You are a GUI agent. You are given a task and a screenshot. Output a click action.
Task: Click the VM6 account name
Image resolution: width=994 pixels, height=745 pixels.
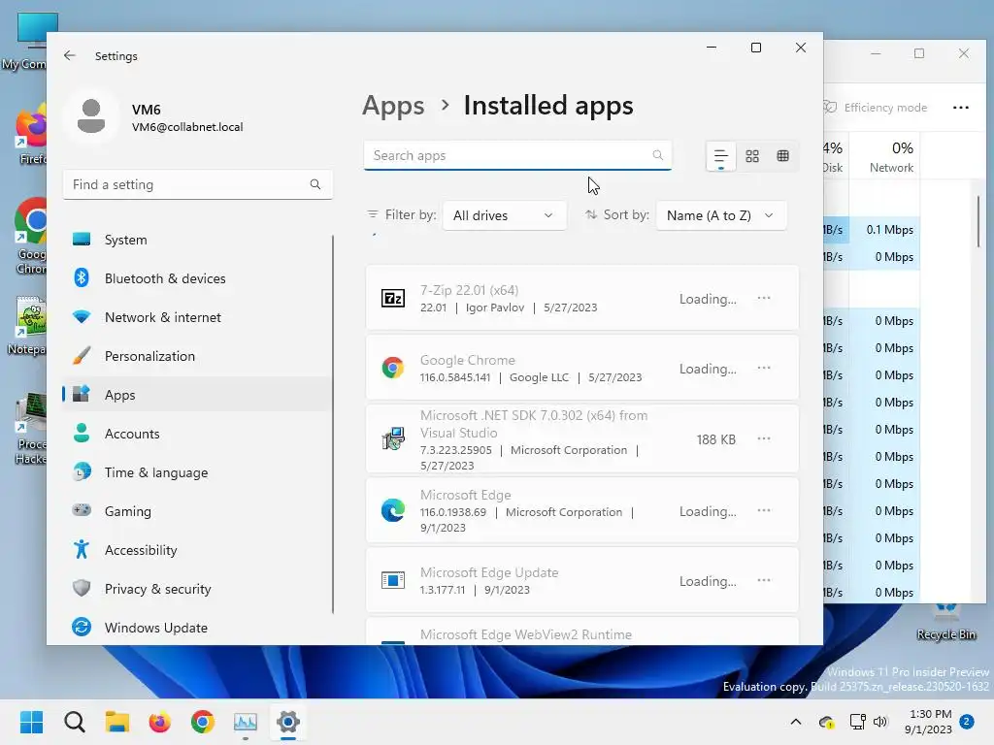click(x=146, y=110)
